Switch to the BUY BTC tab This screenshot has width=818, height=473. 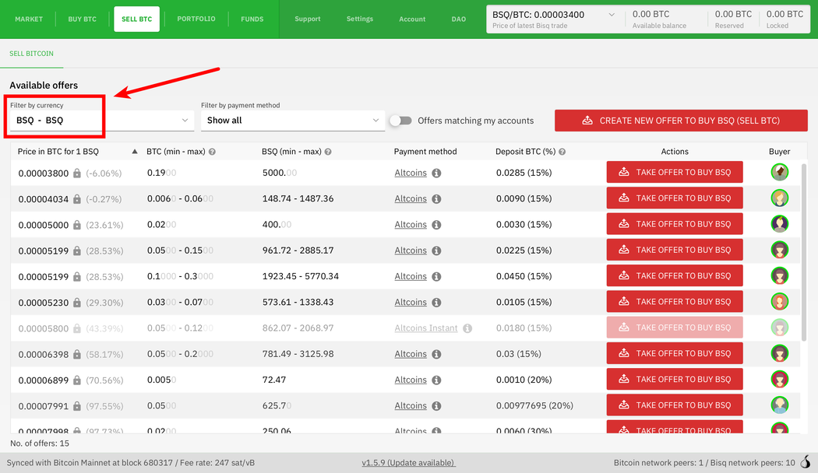82,19
